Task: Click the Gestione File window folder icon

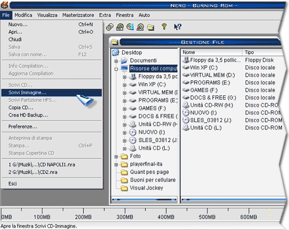Action: click(115, 42)
